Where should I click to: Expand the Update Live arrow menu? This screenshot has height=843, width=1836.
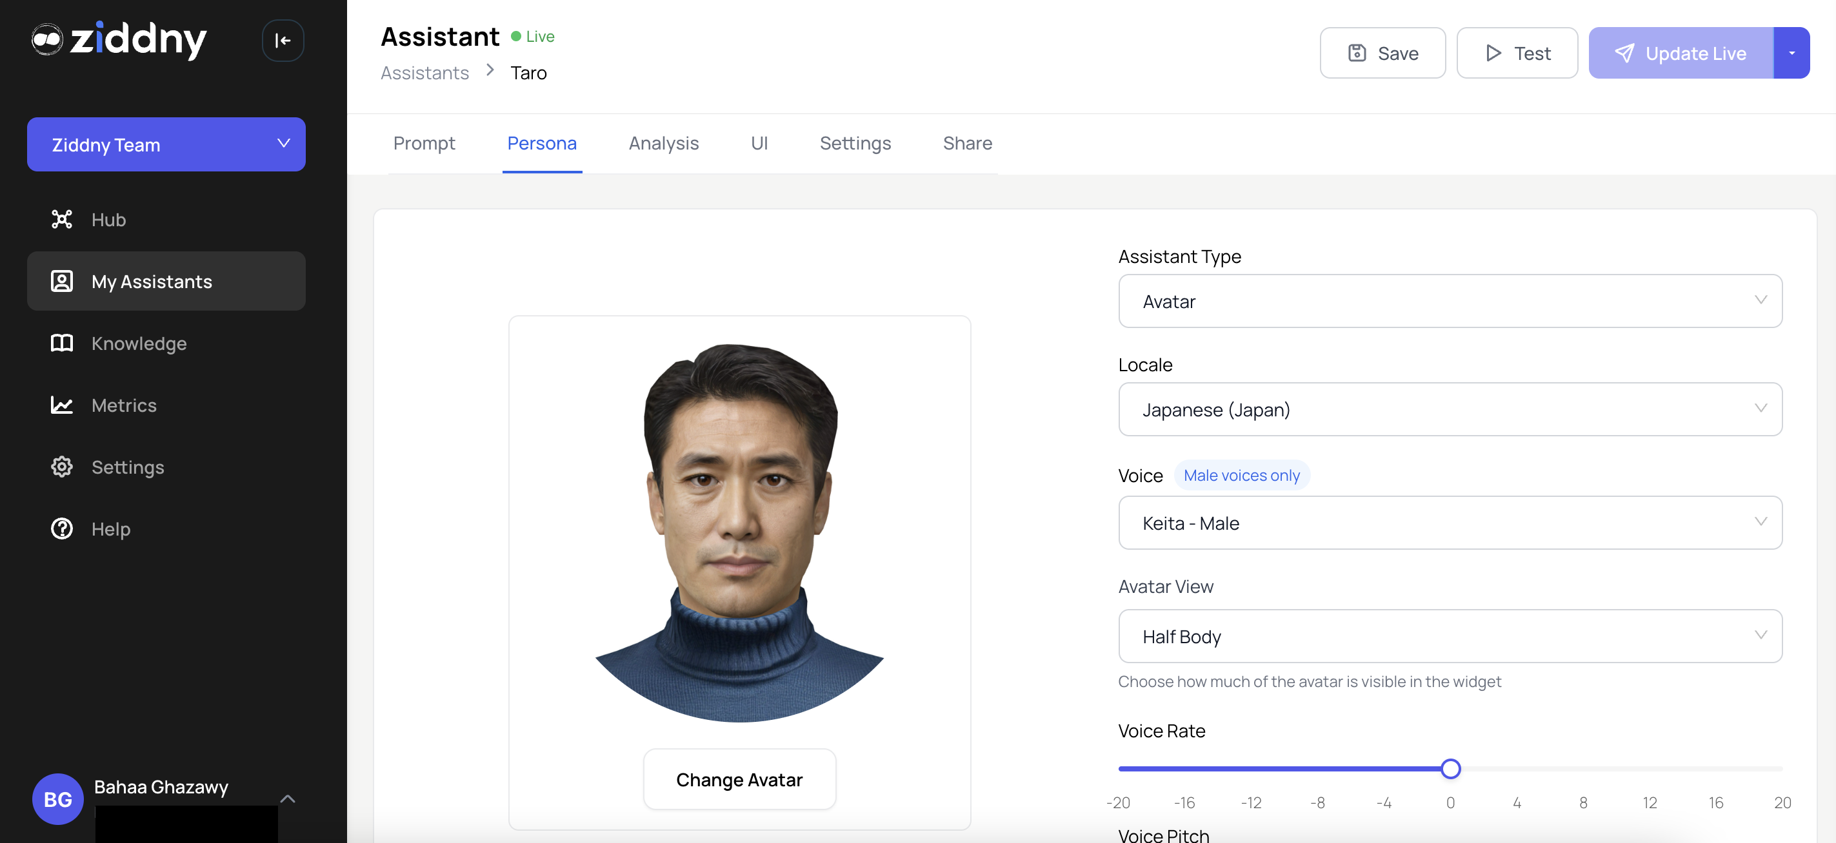[x=1791, y=53]
